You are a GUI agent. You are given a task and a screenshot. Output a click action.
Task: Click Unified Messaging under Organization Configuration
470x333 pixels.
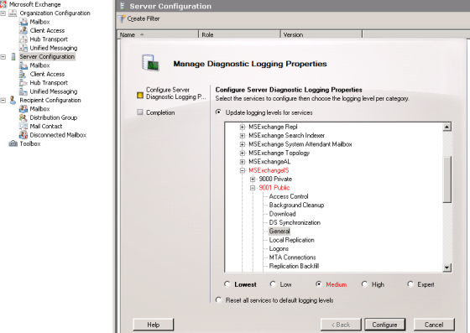[x=54, y=48]
